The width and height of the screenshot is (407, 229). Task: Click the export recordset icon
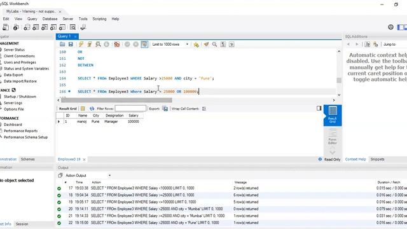click(x=165, y=109)
